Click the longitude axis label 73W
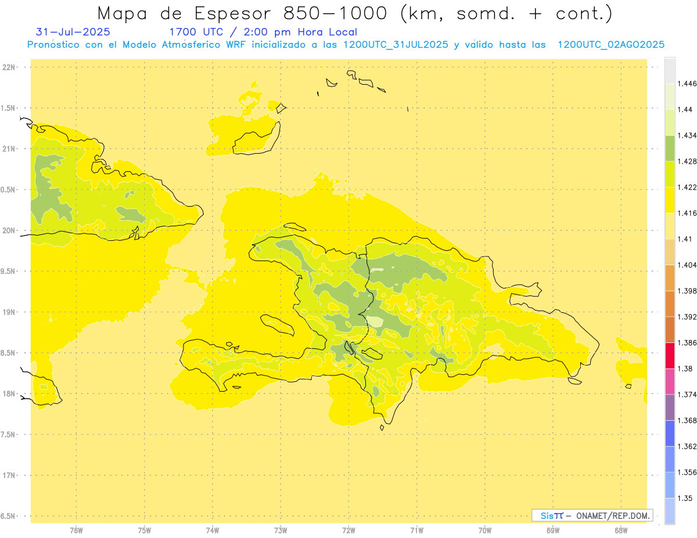 [281, 530]
